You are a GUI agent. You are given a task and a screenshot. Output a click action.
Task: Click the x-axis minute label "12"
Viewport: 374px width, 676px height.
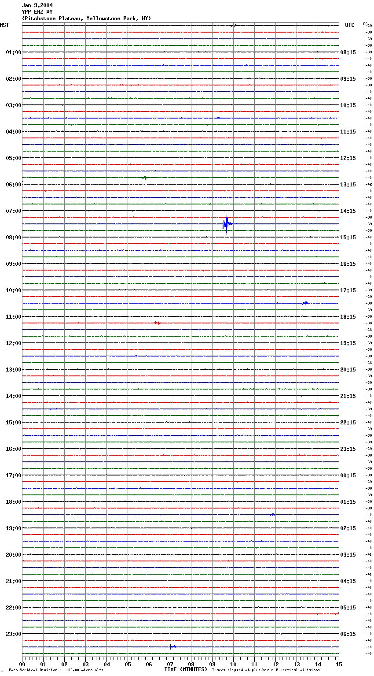point(275,664)
